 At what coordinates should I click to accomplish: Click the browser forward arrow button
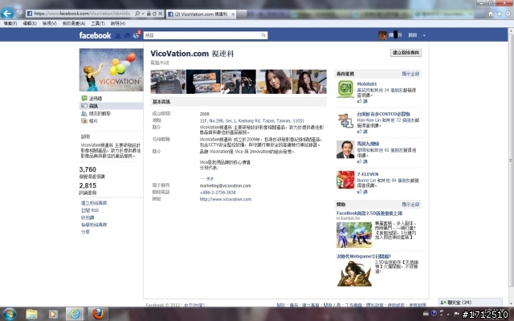pos(19,14)
